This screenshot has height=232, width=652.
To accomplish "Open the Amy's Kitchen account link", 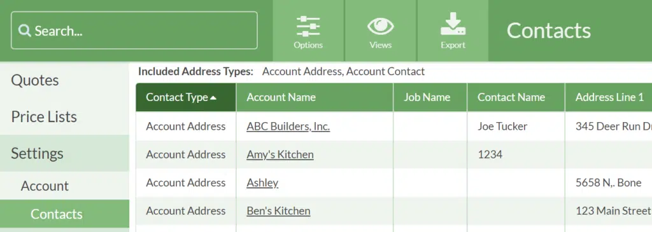I will pyautogui.click(x=280, y=154).
